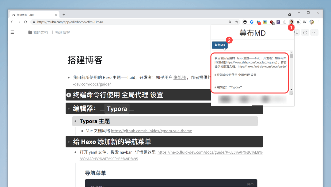The image size is (331, 187).
Task: Close the 搭建博客 - 幕布 tab
Action: pyautogui.click(x=56, y=15)
